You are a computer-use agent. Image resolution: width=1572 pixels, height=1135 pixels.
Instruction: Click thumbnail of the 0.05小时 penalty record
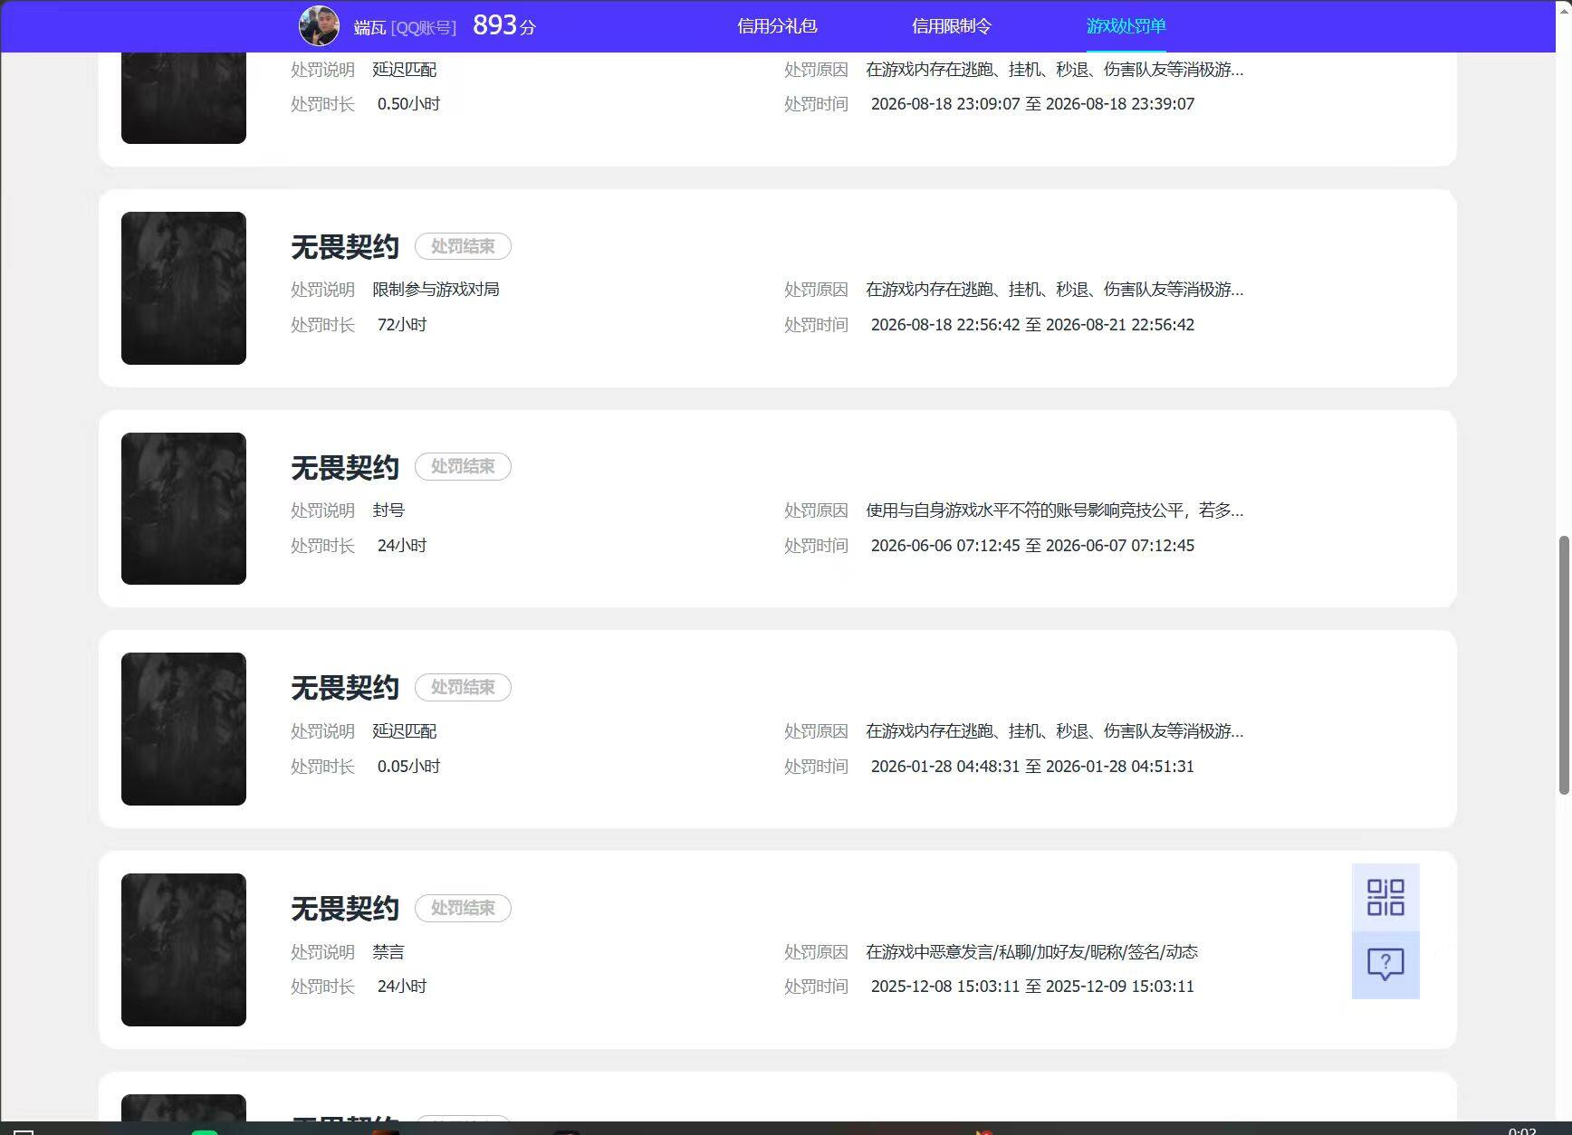[184, 729]
